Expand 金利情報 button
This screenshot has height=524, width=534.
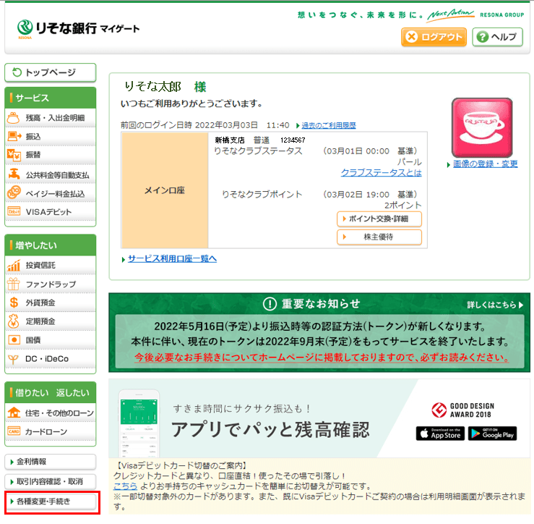[x=51, y=462]
